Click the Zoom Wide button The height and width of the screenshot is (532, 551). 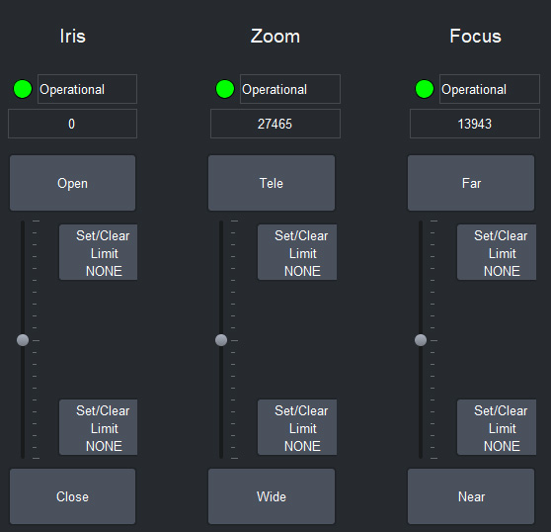pos(272,496)
